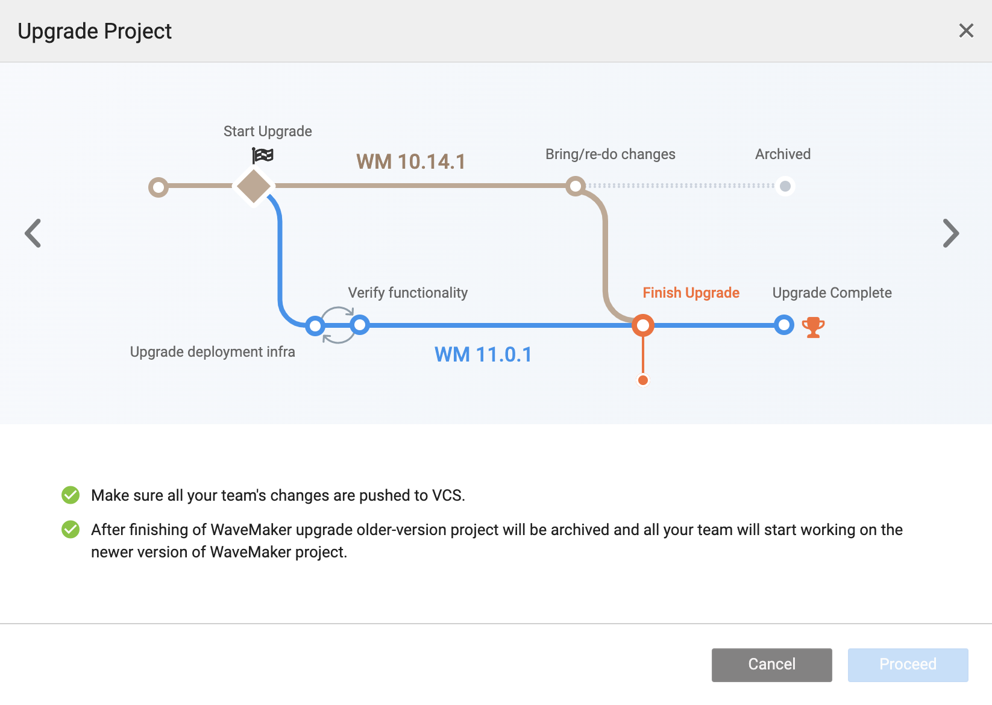Click the Finish Upgrade orange label
The width and height of the screenshot is (992, 705).
pyautogui.click(x=691, y=293)
